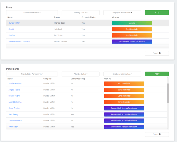Open Search/Filter Plans dropdown

click(x=32, y=13)
